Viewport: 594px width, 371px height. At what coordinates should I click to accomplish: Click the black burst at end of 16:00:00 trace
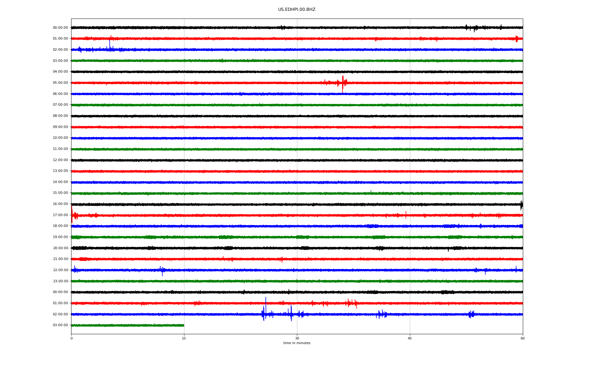point(521,205)
